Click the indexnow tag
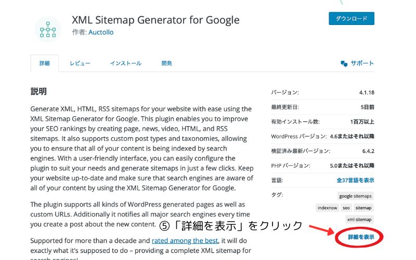 [x=328, y=207]
